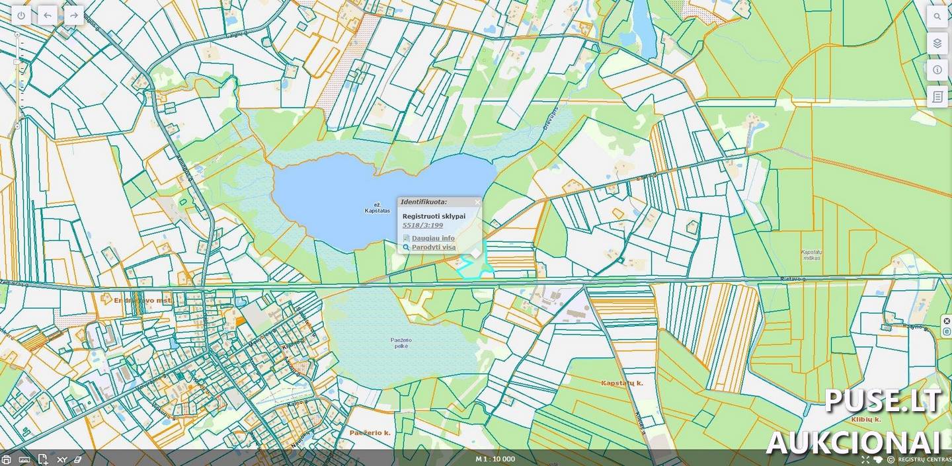Open the legend document icon
The height and width of the screenshot is (466, 952).
937,97
